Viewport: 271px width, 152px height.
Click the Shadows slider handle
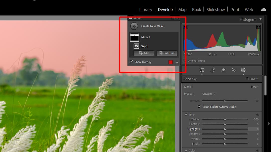click(225, 134)
